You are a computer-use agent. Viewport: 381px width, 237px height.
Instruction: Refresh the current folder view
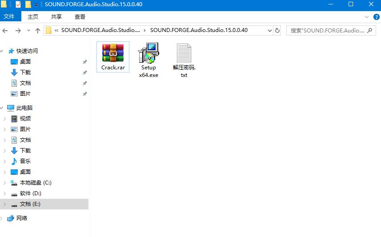[x=277, y=31]
